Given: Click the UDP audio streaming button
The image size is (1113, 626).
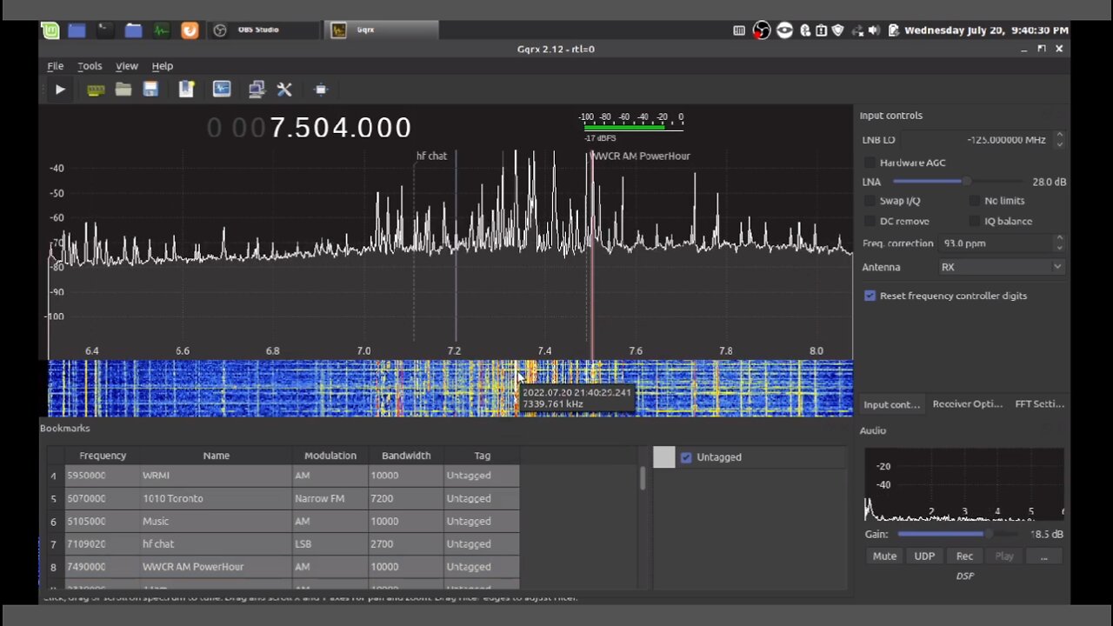Looking at the screenshot, I should point(924,556).
